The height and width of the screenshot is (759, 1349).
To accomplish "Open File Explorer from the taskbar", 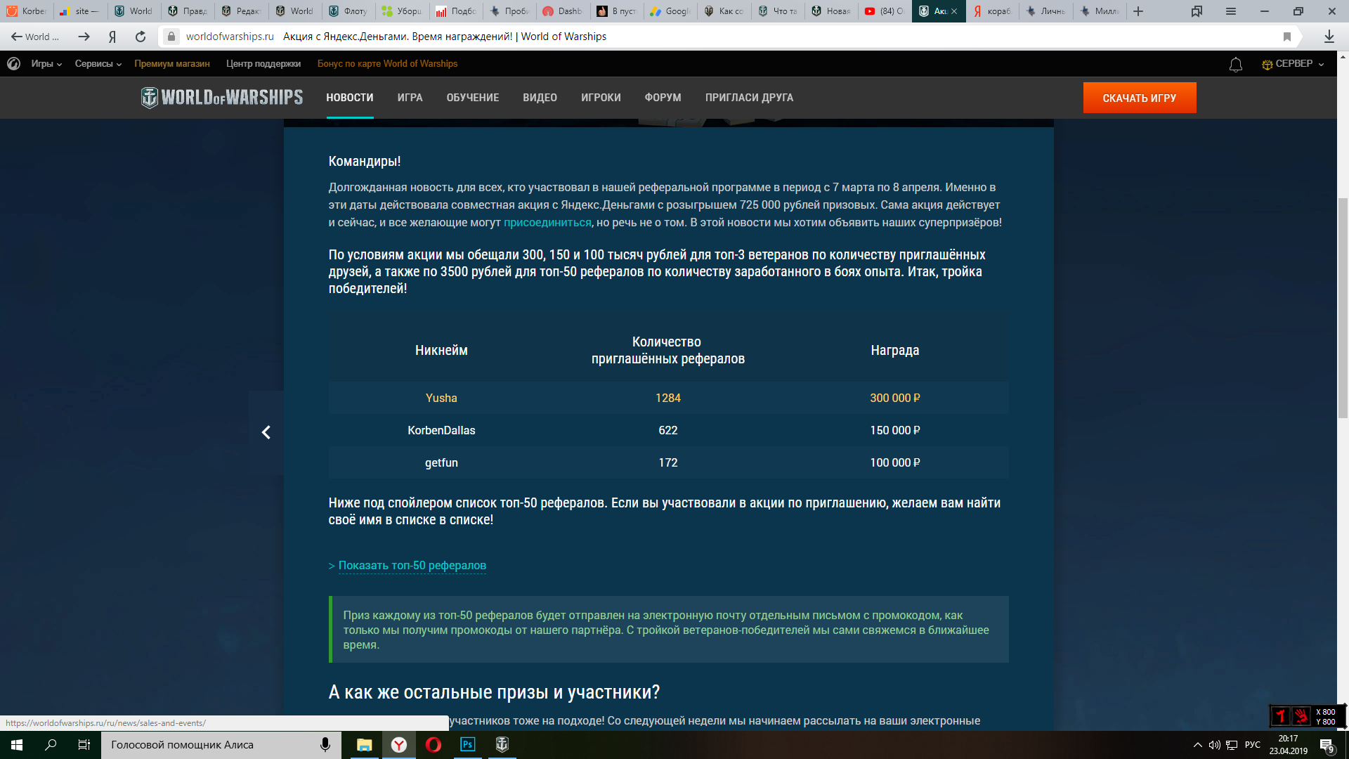I will pyautogui.click(x=364, y=745).
